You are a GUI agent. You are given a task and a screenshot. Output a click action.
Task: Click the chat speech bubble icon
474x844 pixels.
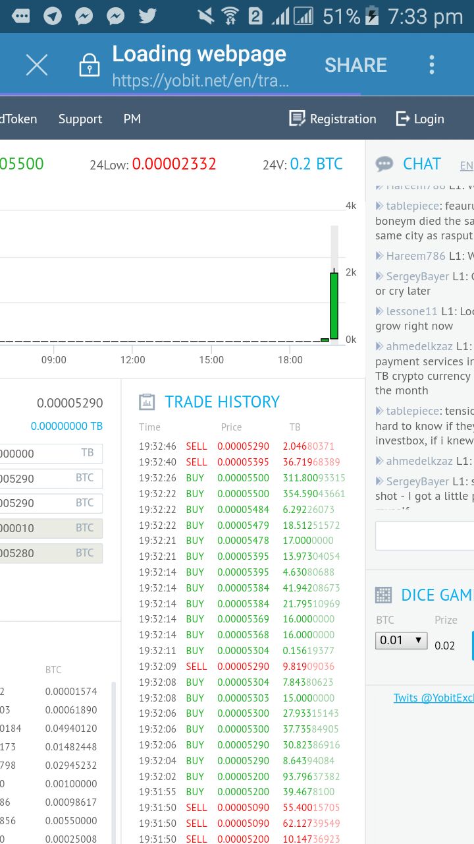(384, 164)
